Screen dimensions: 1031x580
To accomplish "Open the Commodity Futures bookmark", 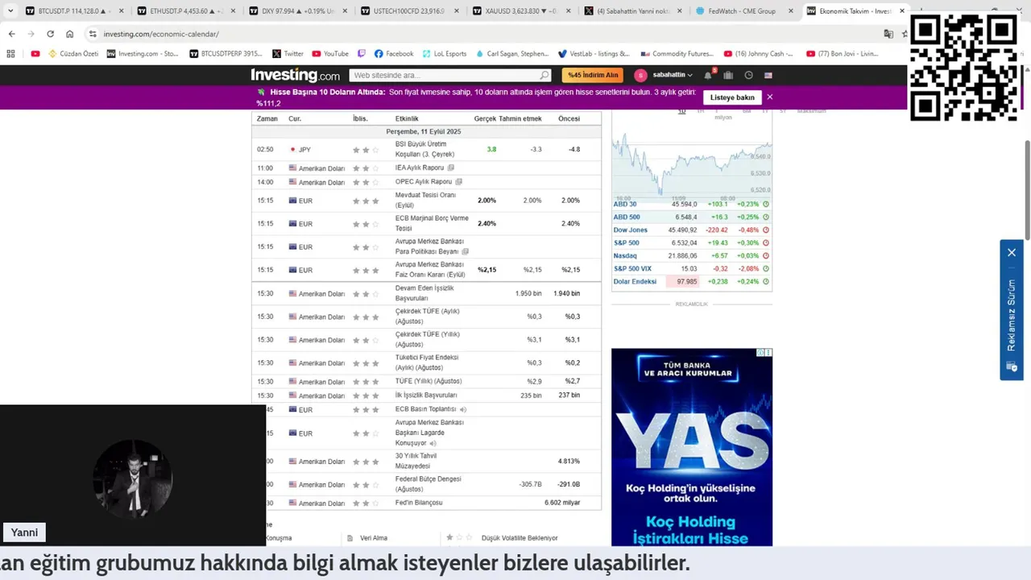I will pyautogui.click(x=676, y=54).
